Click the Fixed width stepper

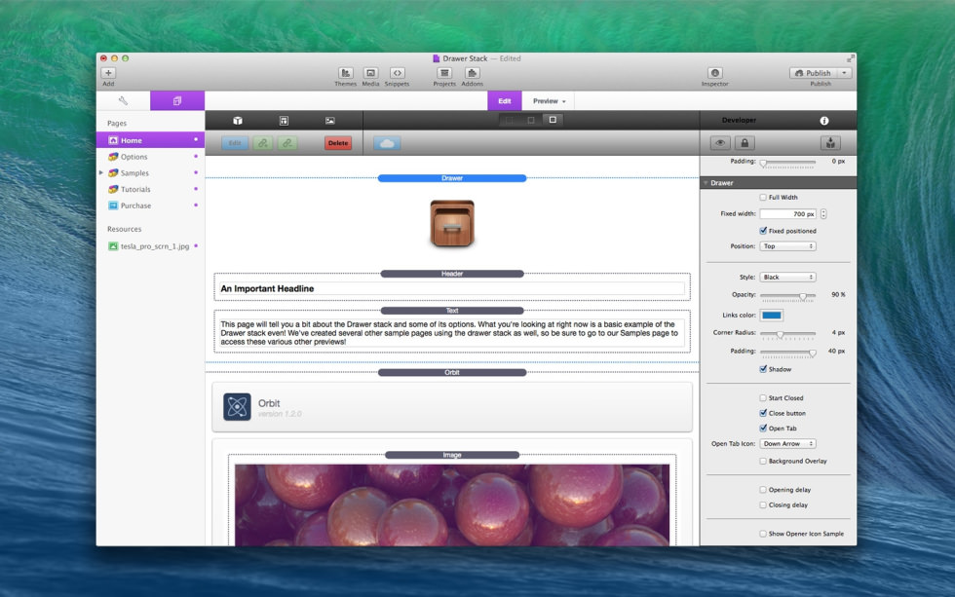[x=823, y=214]
